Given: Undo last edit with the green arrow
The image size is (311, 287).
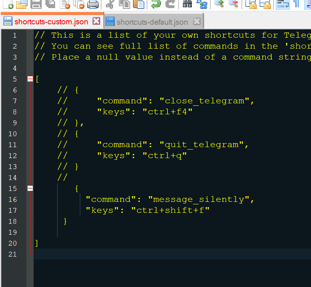Looking at the screenshot, I should [x=156, y=4].
